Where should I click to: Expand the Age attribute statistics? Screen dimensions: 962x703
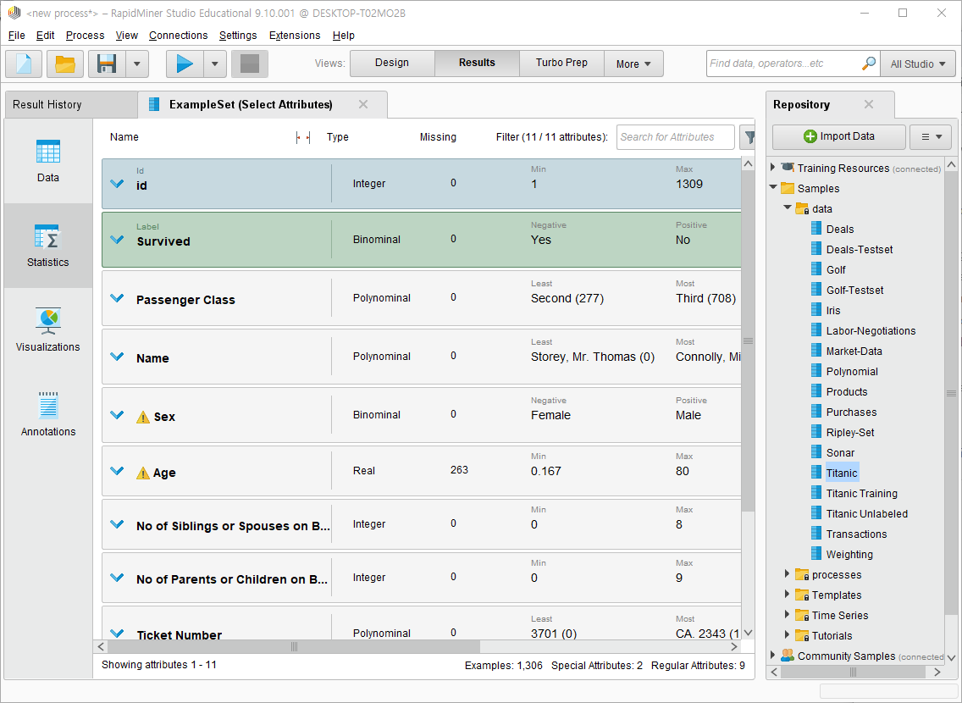pyautogui.click(x=117, y=471)
